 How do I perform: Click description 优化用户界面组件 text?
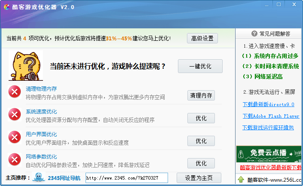click(x=77, y=143)
